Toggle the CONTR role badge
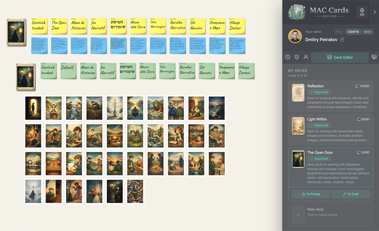This screenshot has width=379, height=231. [353, 32]
